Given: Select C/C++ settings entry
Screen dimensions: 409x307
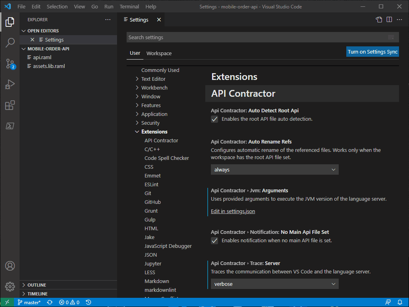Looking at the screenshot, I should (x=152, y=150).
